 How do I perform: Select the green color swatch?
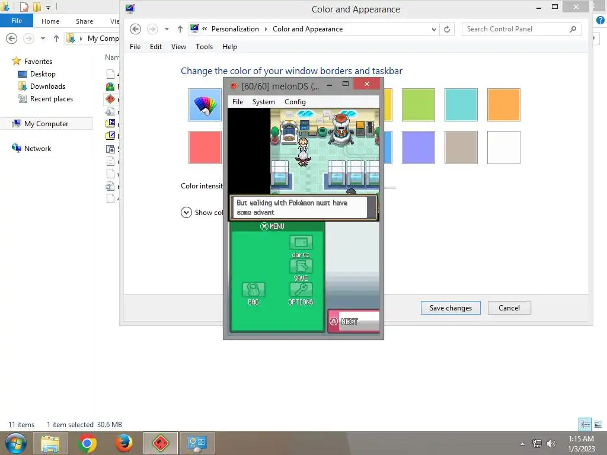click(x=418, y=105)
